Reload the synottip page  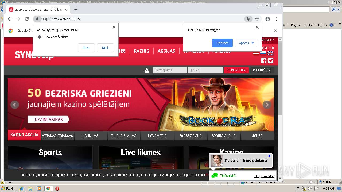(x=27, y=19)
